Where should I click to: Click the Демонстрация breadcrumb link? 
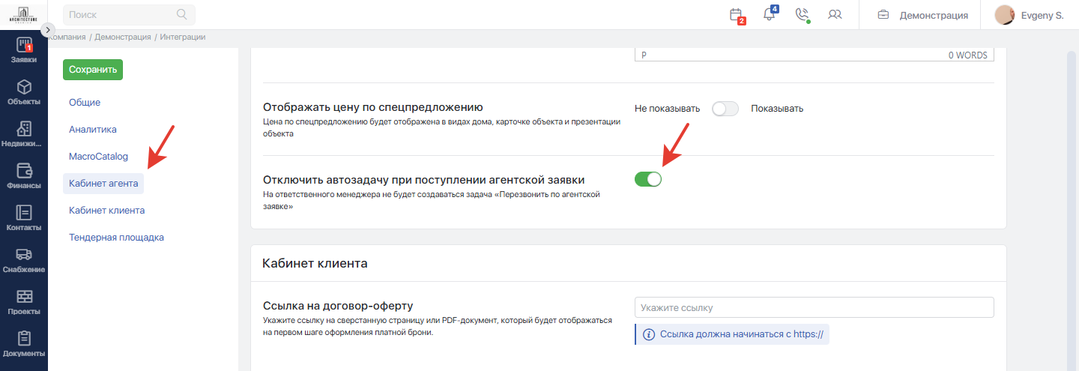[x=123, y=37]
